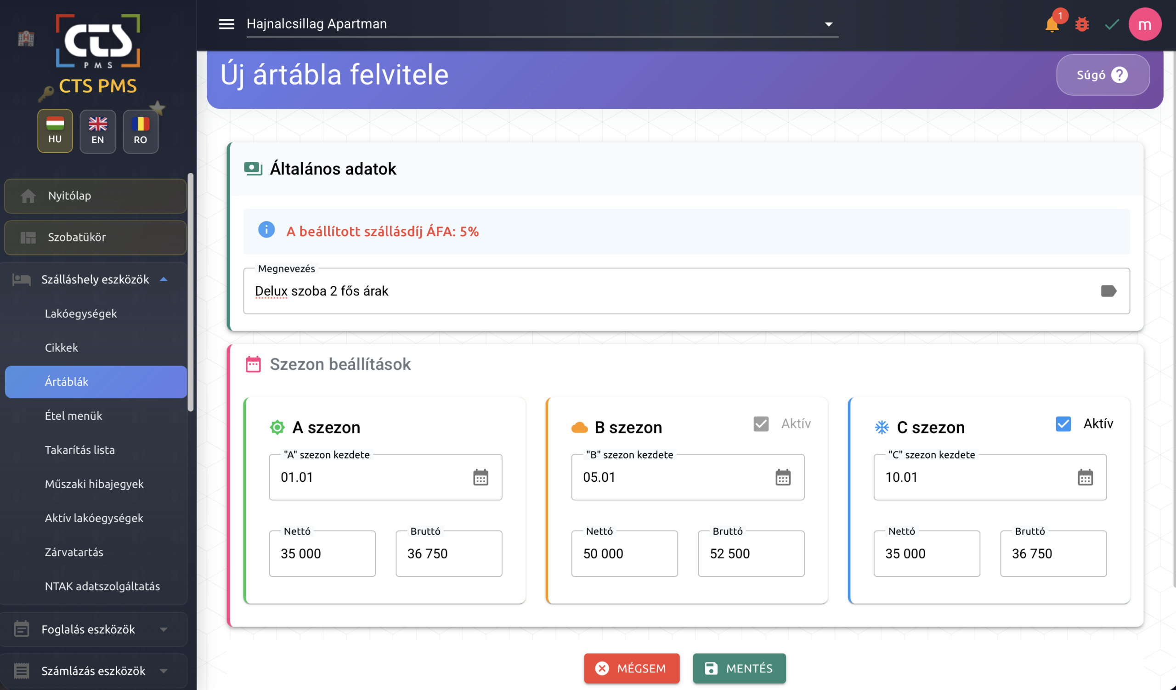Go to Zárvatartás menu item
1176x690 pixels.
pyautogui.click(x=74, y=552)
